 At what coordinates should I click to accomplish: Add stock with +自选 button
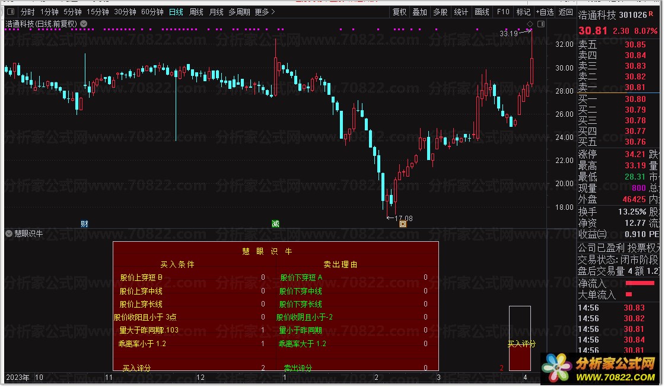(x=545, y=12)
